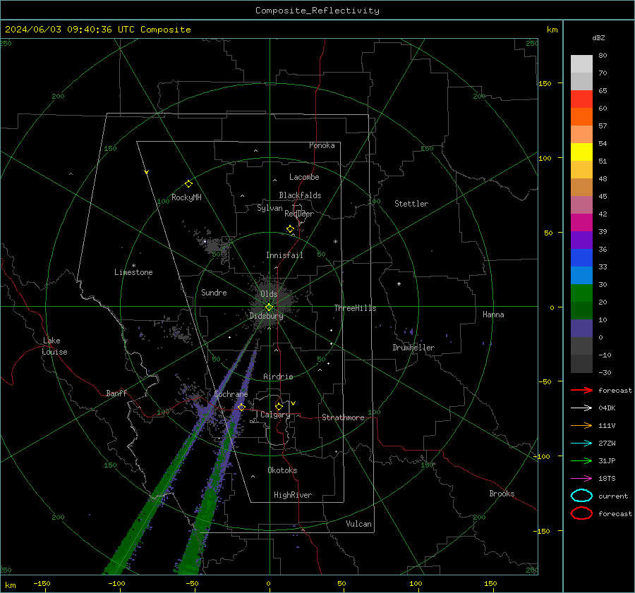Viewport: 635px width, 593px height.
Task: Click the orange 111V arrow icon
Action: pyautogui.click(x=581, y=425)
